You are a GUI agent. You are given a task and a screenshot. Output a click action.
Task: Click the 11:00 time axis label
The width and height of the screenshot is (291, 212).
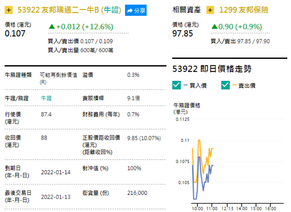pyautogui.click(x=212, y=208)
